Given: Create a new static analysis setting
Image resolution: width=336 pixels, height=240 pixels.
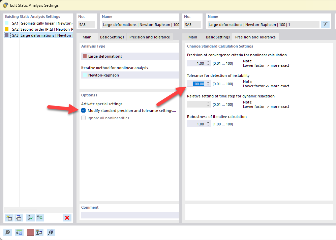Looking at the screenshot, I should 9,218.
